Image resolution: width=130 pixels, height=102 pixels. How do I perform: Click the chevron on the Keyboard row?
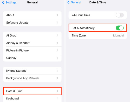(x=57, y=98)
